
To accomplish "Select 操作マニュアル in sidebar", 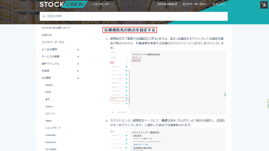I will [x=50, y=64].
